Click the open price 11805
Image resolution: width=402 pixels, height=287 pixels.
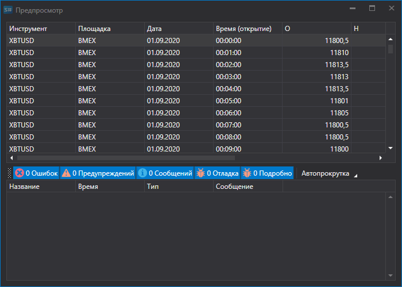click(x=317, y=113)
